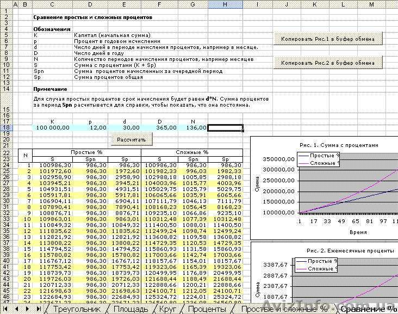398x314 pixels.
Task: Select column header D
Action: coord(89,4)
